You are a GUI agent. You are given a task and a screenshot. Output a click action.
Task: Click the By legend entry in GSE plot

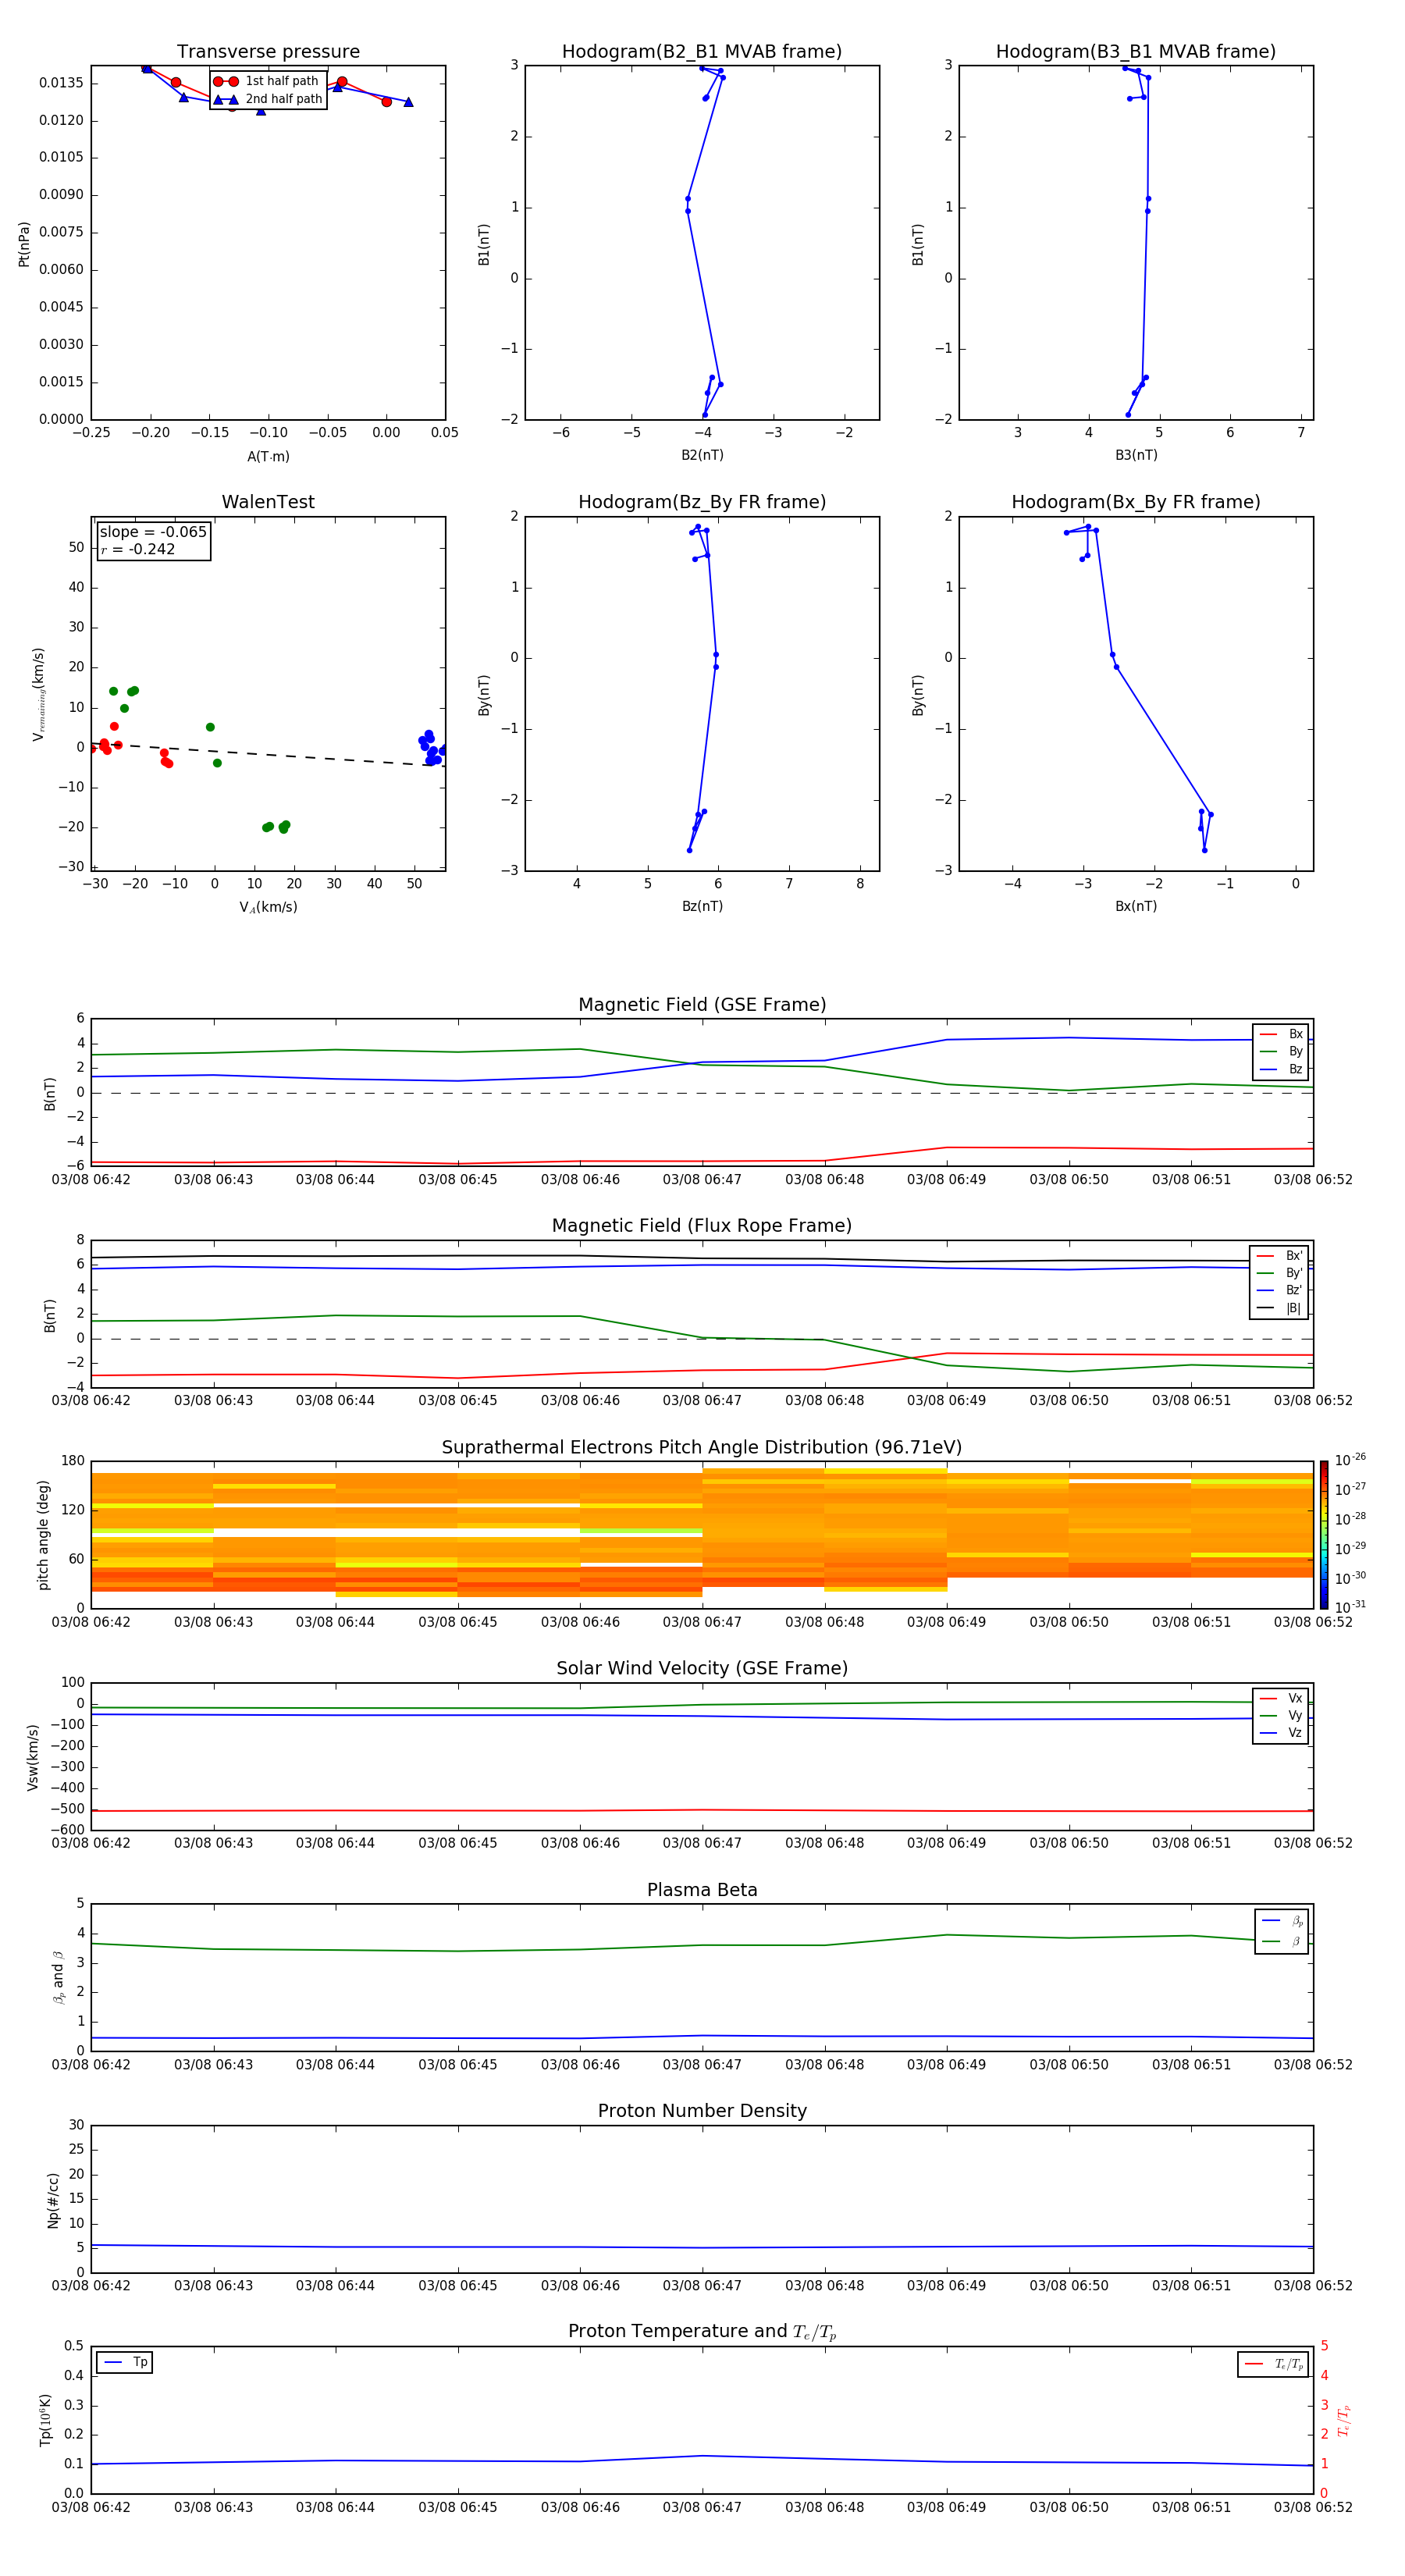click(x=1281, y=1051)
